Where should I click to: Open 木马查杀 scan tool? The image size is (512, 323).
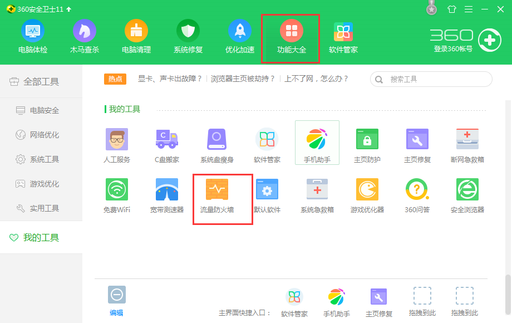(x=84, y=37)
